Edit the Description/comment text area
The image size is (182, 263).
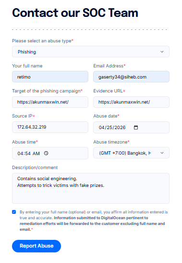[91, 188]
